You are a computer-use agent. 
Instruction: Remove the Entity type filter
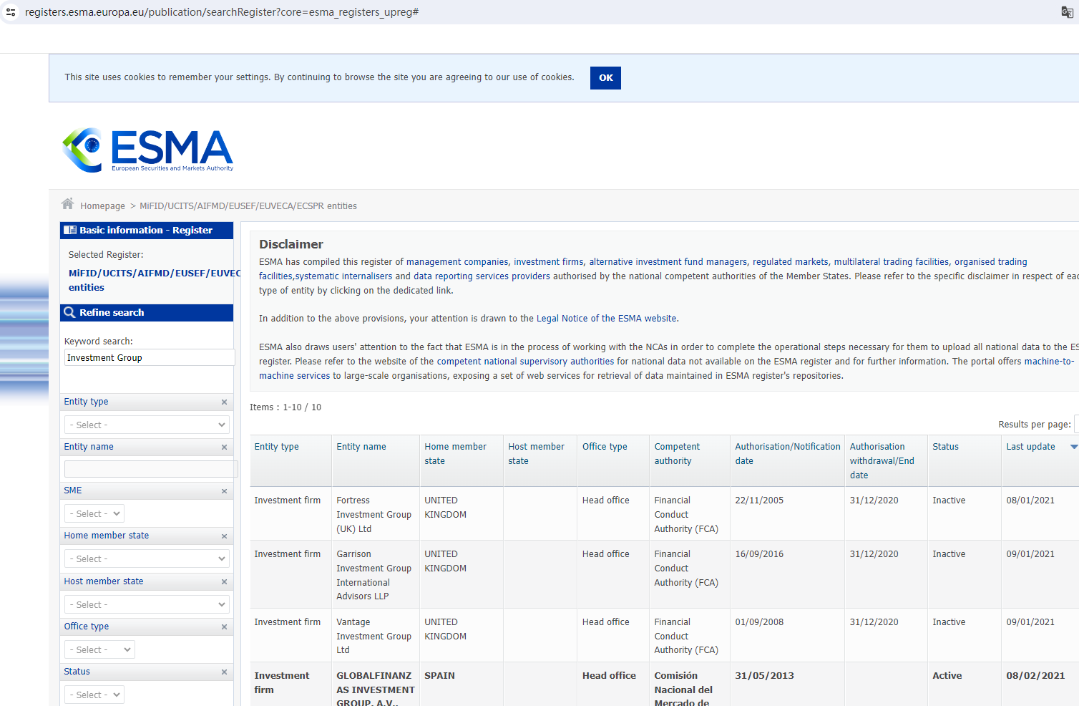224,402
